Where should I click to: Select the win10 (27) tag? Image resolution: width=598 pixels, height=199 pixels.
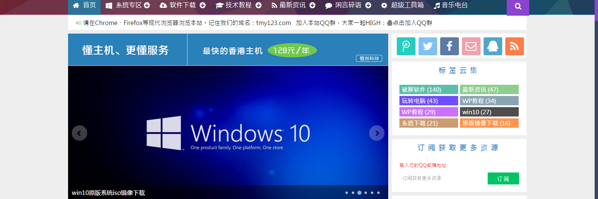[x=489, y=112]
